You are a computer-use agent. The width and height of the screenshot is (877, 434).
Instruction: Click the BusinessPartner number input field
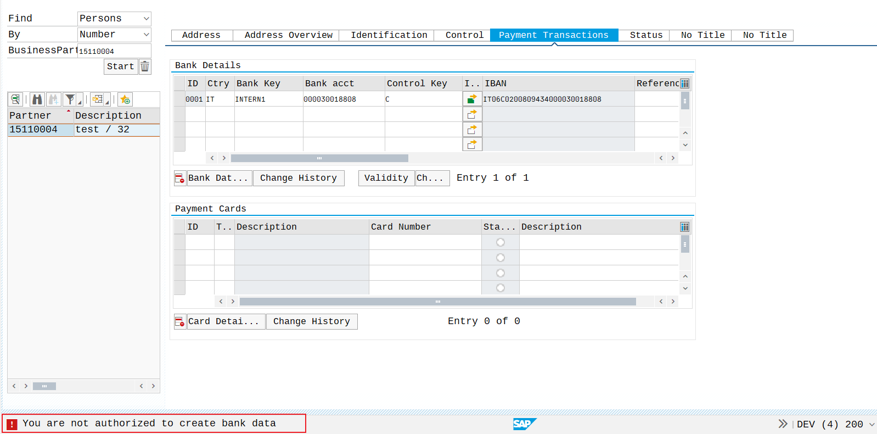[114, 51]
